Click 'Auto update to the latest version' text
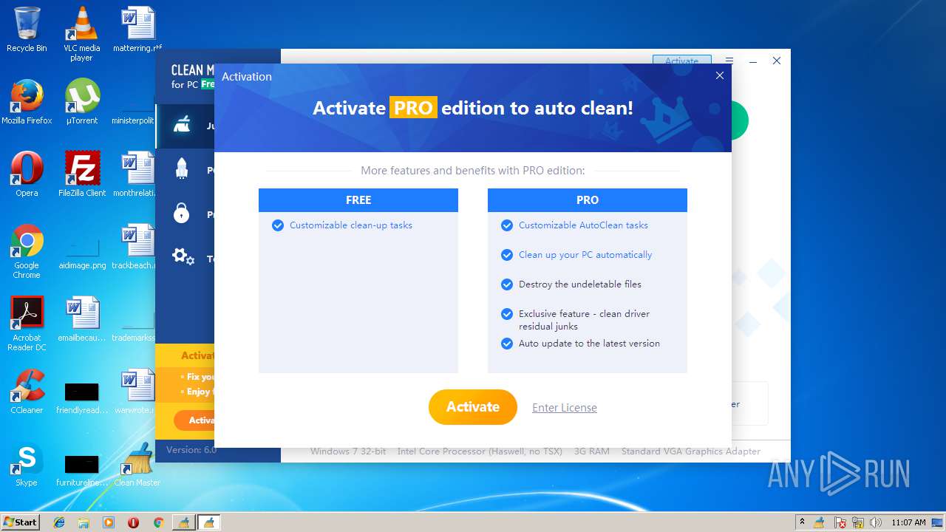 [x=589, y=344]
